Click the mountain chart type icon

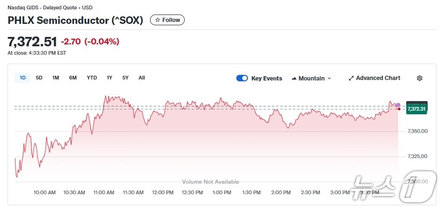tap(294, 79)
